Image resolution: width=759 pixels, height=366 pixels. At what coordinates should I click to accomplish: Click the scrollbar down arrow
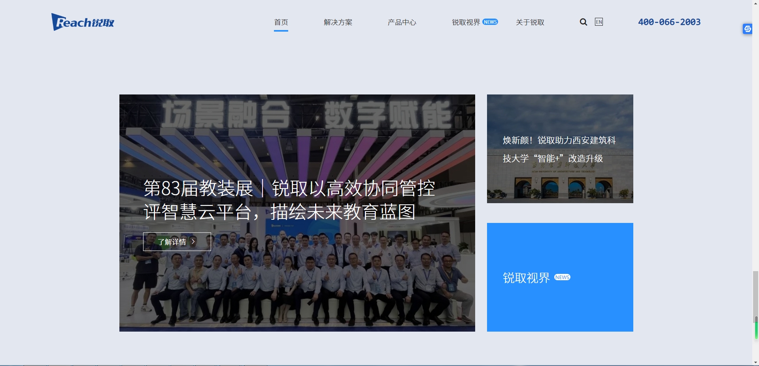coord(755,362)
